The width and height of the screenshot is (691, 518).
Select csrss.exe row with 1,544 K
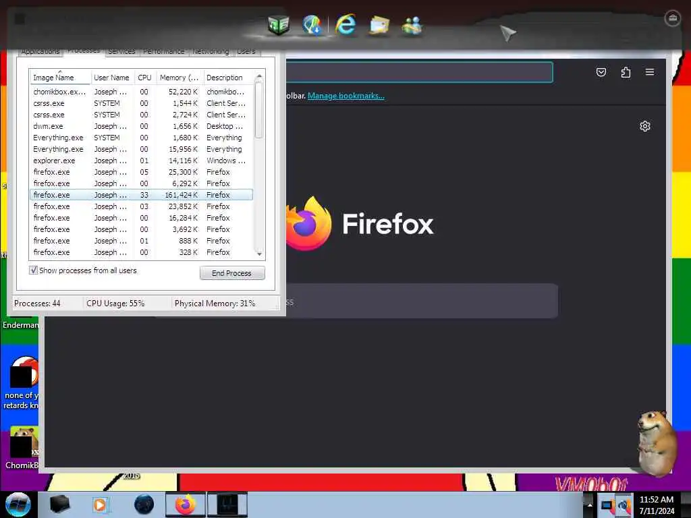tap(141, 103)
